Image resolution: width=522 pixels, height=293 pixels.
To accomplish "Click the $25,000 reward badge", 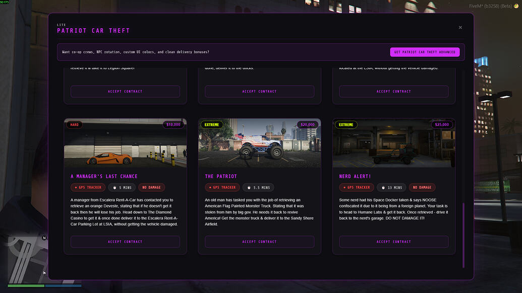I will 442,125.
